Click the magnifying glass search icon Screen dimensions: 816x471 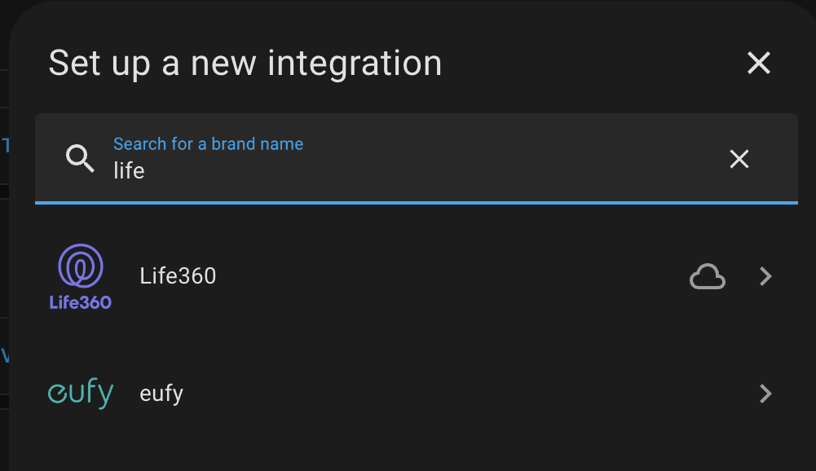80,158
